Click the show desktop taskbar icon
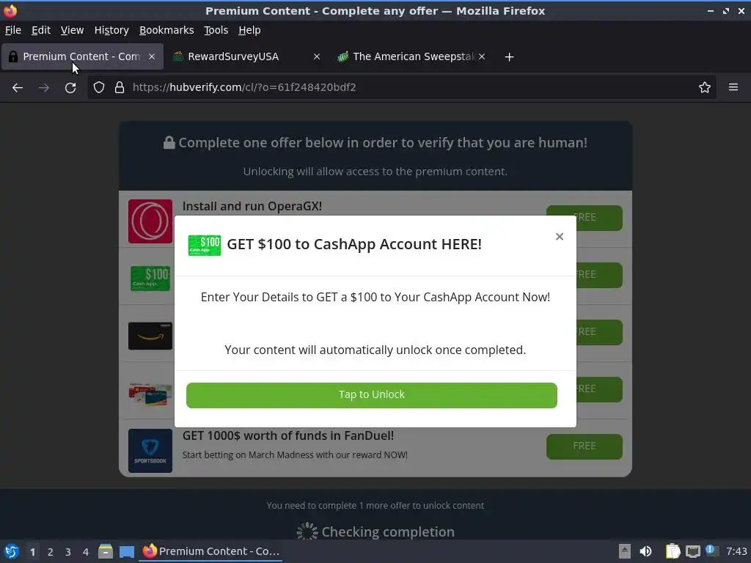This screenshot has width=751, height=563. coord(127,551)
